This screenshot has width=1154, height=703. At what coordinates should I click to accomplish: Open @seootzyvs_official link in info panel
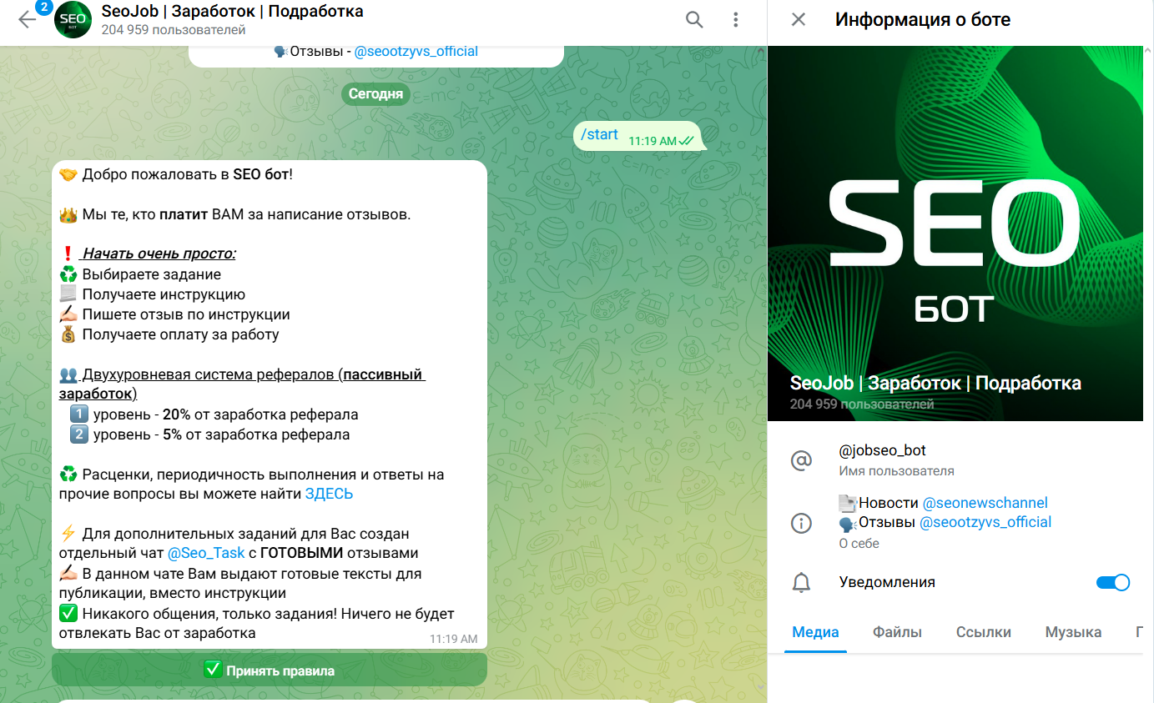click(985, 522)
